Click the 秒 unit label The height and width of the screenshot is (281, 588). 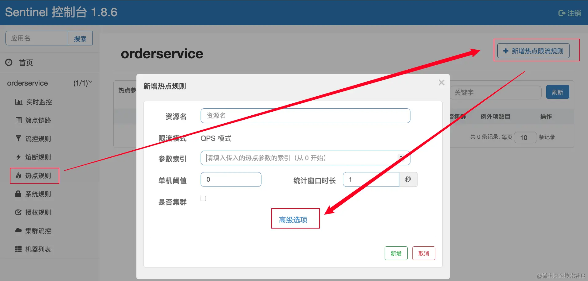point(408,179)
